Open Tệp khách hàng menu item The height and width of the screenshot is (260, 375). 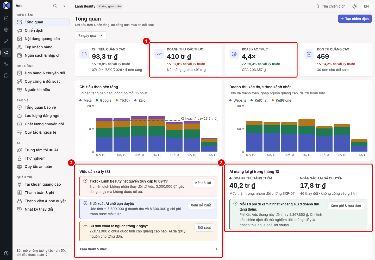pos(42,47)
